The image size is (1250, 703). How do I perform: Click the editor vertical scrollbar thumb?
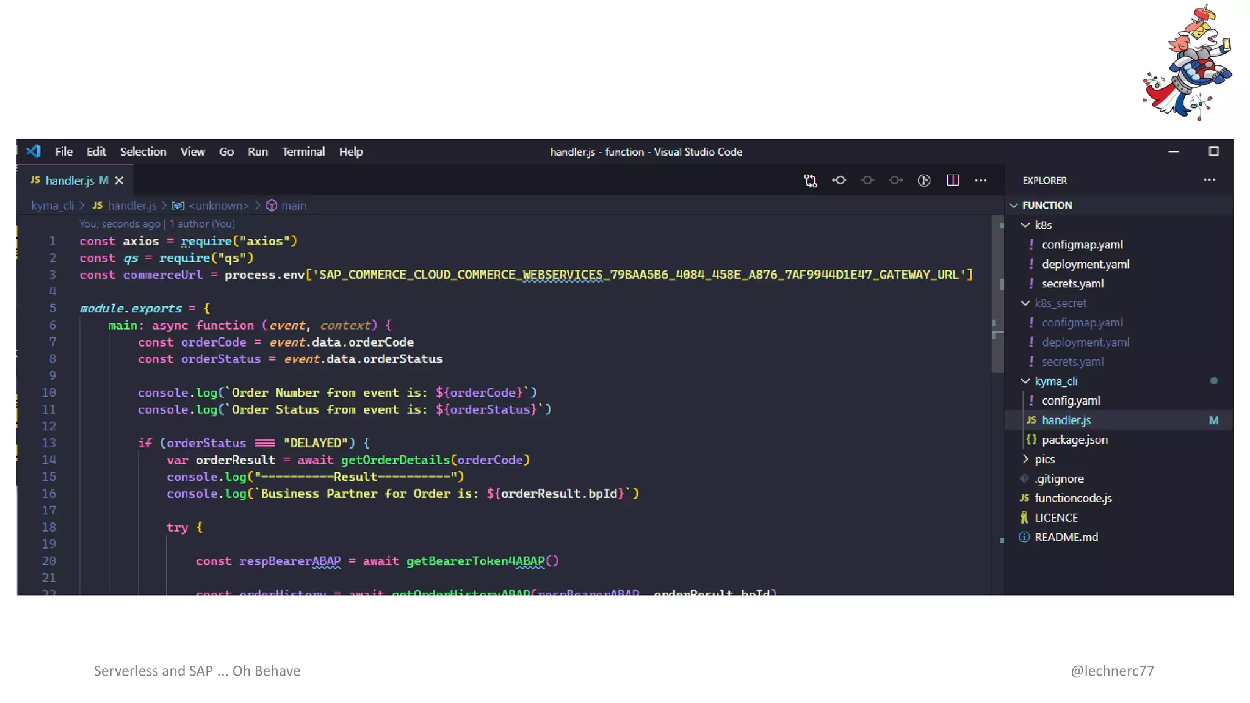tap(998, 293)
